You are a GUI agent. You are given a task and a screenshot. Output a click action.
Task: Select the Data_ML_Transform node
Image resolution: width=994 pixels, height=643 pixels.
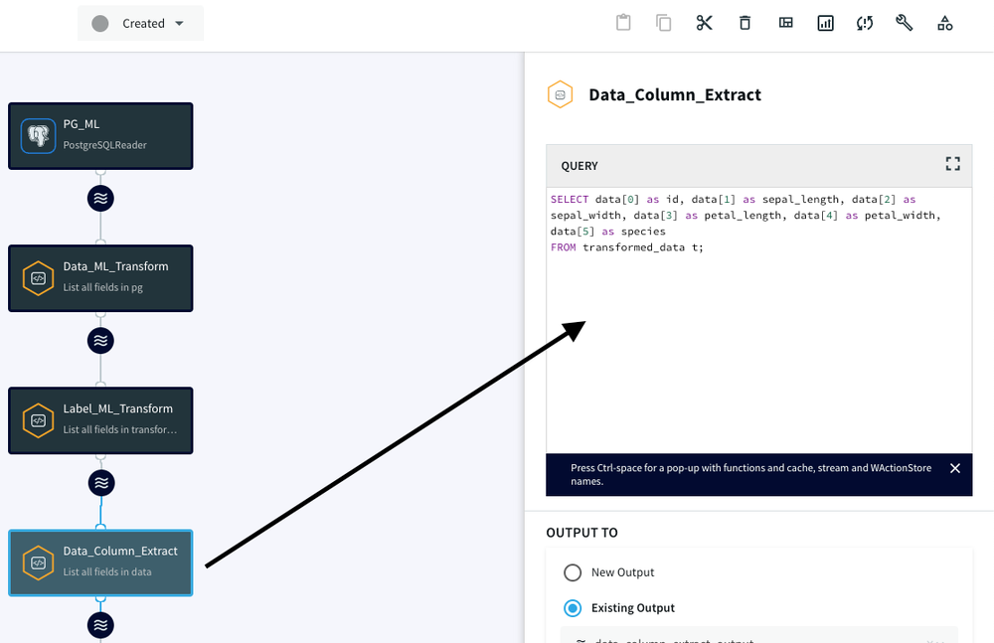point(100,277)
